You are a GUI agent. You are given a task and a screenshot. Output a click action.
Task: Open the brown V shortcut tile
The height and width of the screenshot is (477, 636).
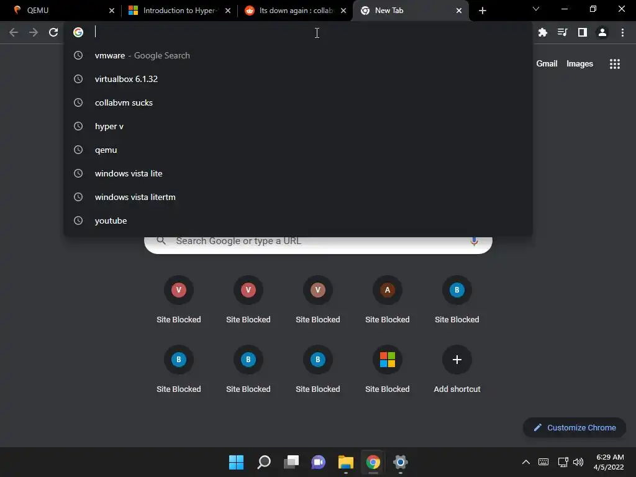317,299
